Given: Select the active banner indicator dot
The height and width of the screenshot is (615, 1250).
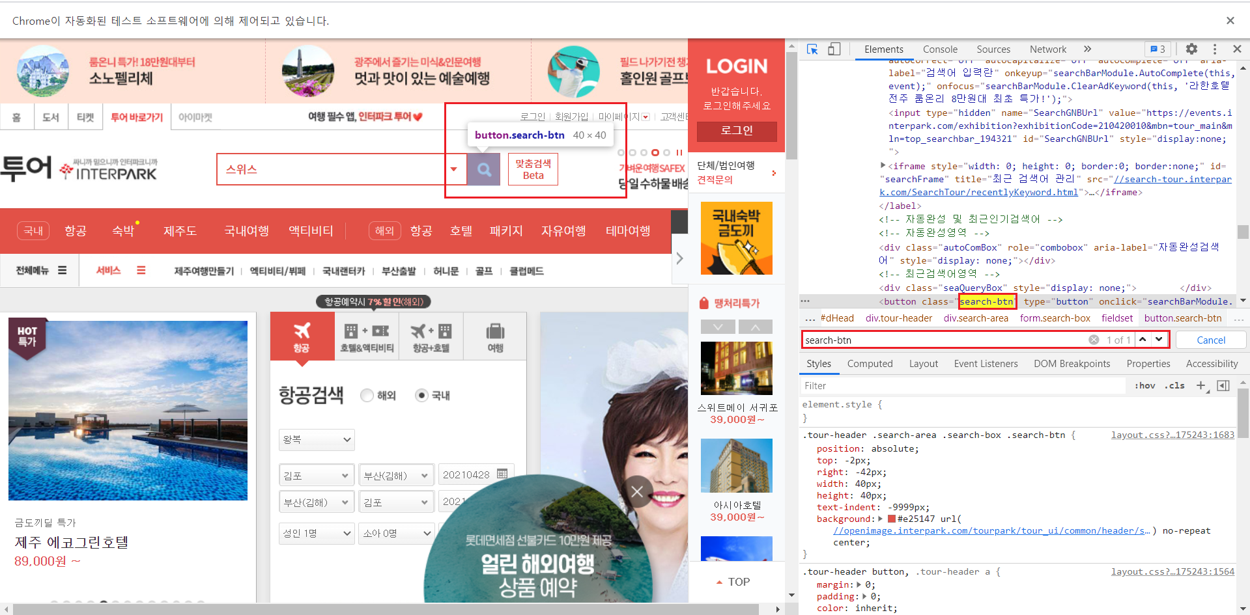Looking at the screenshot, I should click(655, 153).
